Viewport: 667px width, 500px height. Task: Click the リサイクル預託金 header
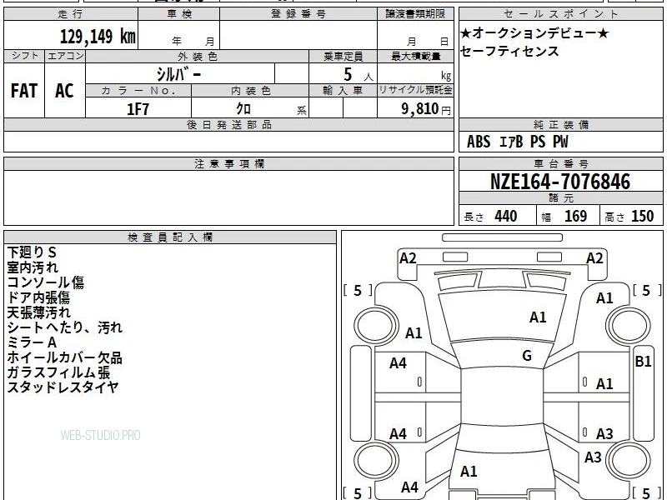coord(415,91)
